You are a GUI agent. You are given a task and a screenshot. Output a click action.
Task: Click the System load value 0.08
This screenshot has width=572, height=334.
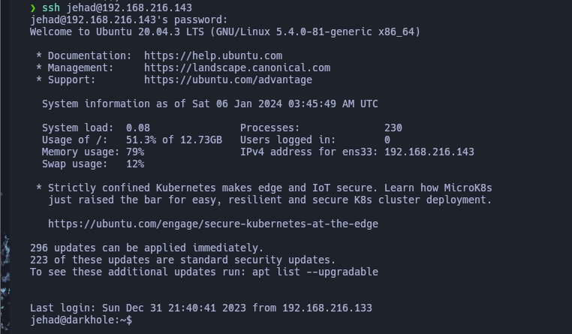pyautogui.click(x=138, y=128)
